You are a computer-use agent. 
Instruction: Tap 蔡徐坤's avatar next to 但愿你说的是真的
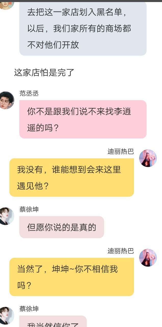(x=6, y=216)
